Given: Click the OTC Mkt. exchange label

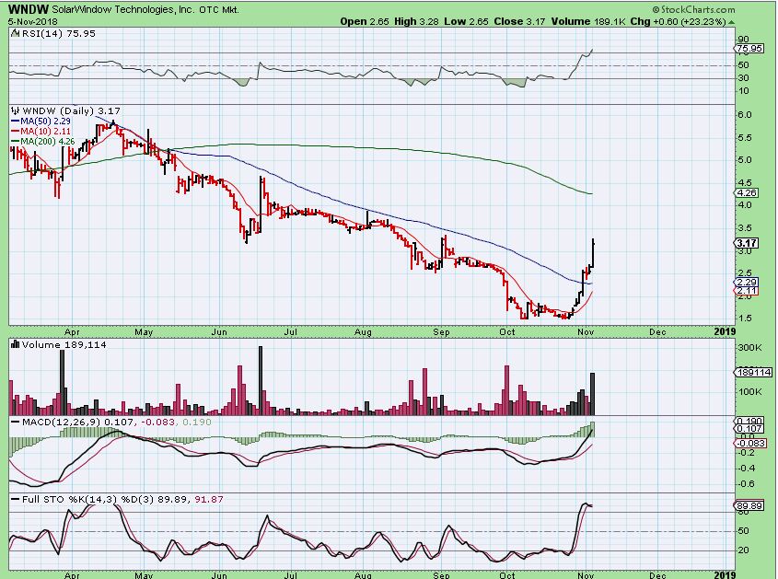Looking at the screenshot, I should [219, 10].
